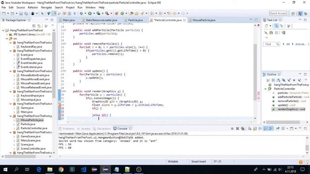Viewport: 310px width, 174px height.
Task: Toggle Scroll Lock in Console toolbar
Action: pos(255,129)
